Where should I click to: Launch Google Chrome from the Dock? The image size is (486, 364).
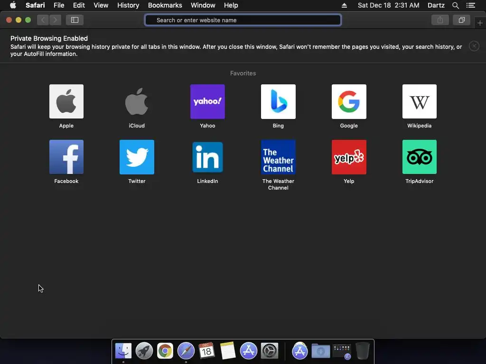click(x=165, y=351)
